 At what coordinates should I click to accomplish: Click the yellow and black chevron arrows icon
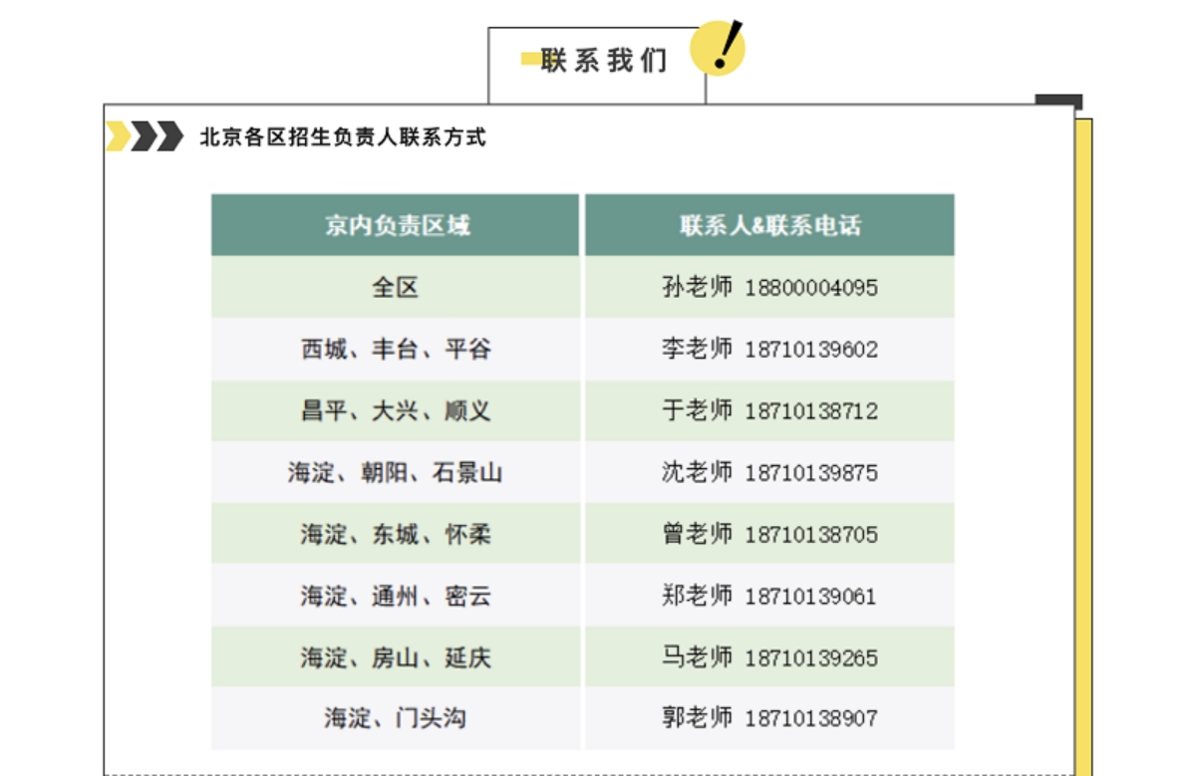(145, 136)
